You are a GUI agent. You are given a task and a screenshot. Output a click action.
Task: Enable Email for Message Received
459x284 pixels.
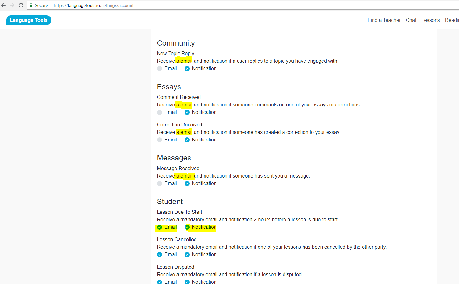160,184
